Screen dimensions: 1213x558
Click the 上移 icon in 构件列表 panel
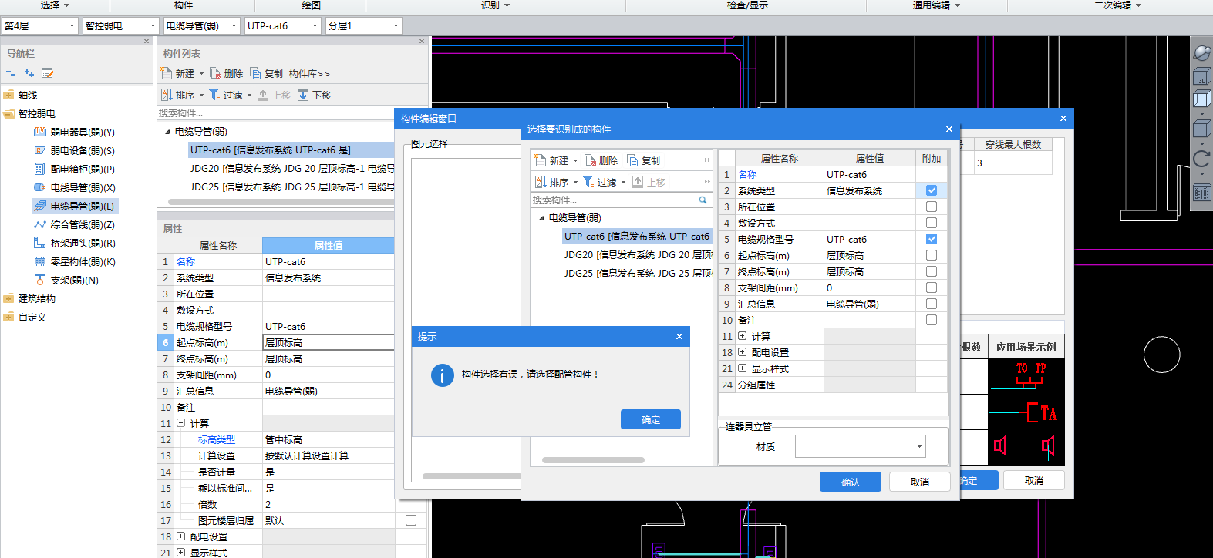[263, 95]
